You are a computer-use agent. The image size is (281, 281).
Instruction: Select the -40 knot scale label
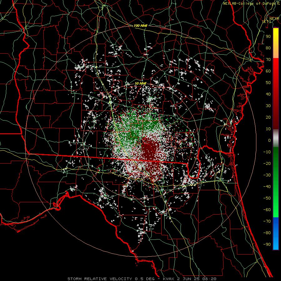(267, 187)
